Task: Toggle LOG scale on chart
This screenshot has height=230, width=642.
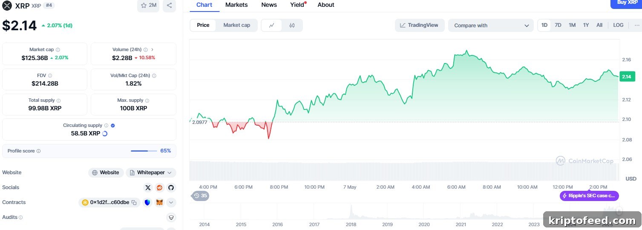Action: point(618,25)
